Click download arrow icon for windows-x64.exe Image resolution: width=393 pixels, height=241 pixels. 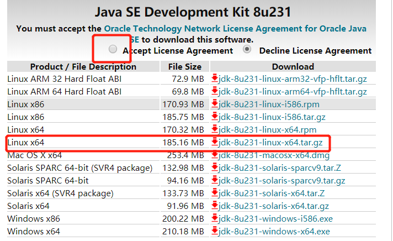(x=215, y=232)
